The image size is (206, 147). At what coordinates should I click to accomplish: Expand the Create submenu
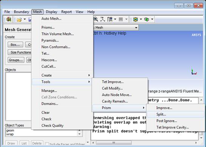coord(62,75)
